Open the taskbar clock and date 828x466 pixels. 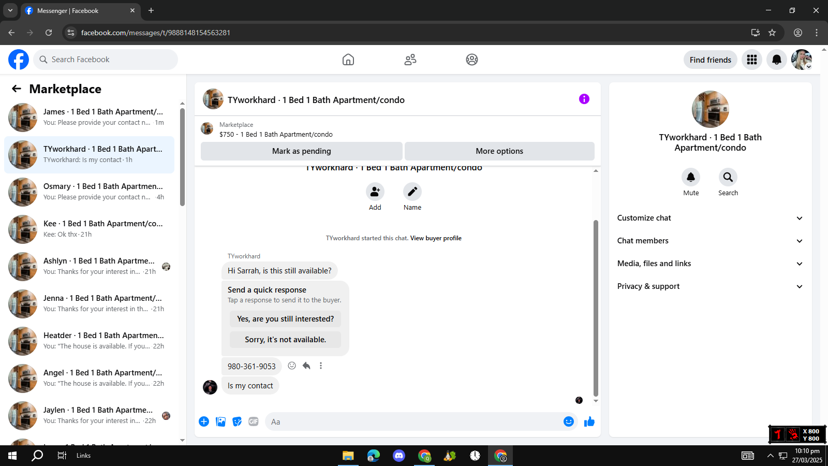(x=807, y=456)
